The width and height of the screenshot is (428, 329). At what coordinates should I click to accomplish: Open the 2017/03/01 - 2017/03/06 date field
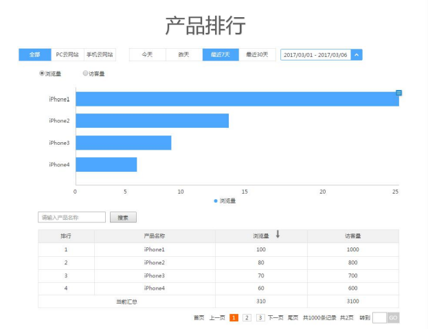(315, 55)
